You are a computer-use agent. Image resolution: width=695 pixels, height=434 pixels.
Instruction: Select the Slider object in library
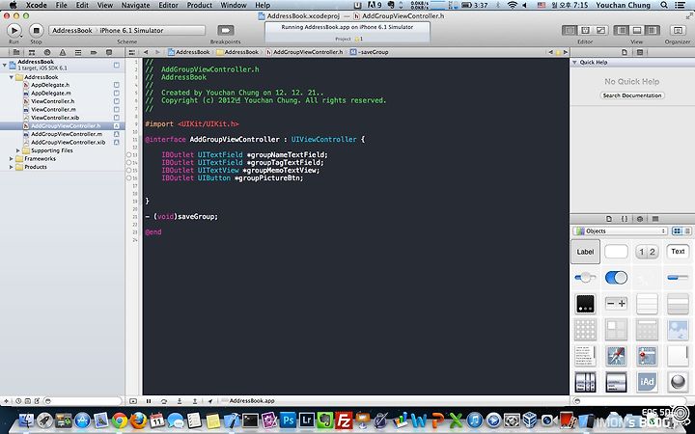coord(585,278)
